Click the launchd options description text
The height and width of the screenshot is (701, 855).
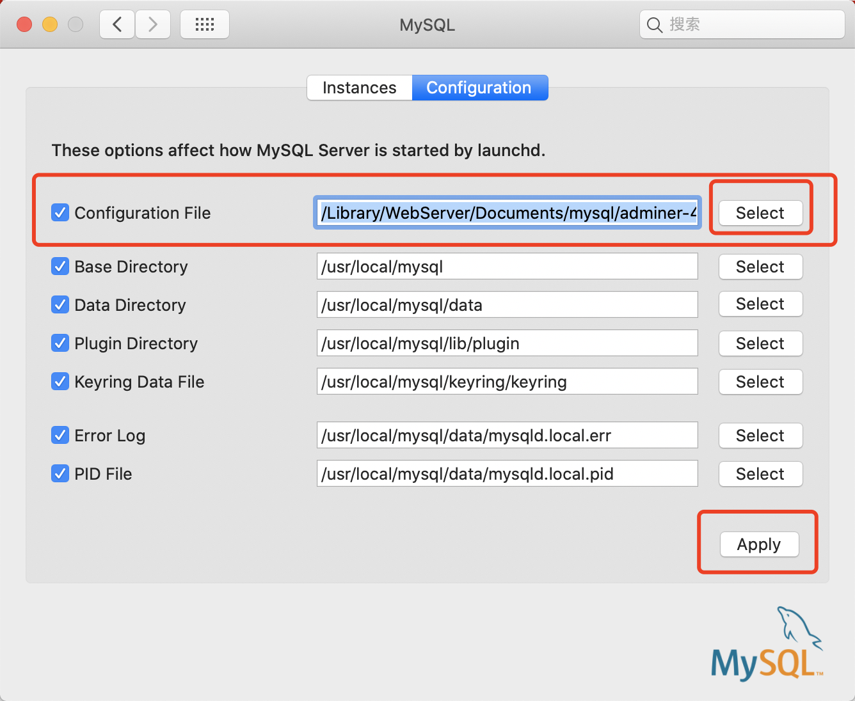(x=299, y=150)
